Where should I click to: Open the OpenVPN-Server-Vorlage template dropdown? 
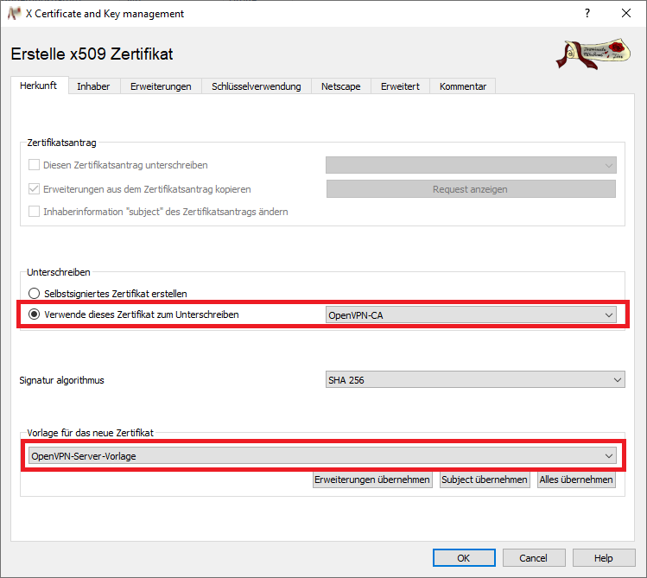click(321, 455)
